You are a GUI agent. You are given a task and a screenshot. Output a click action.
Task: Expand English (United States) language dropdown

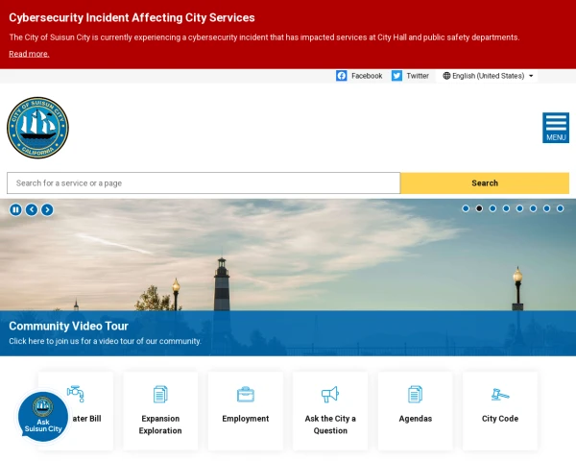pos(488,76)
